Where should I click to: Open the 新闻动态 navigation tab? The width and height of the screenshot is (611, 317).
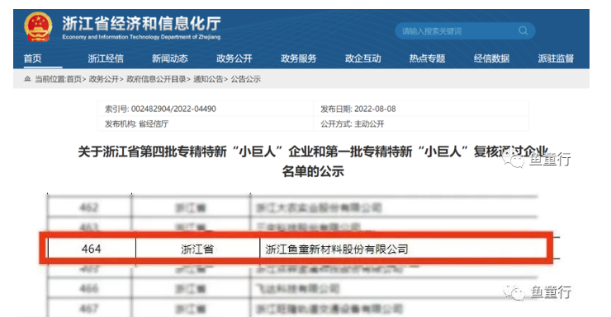170,58
